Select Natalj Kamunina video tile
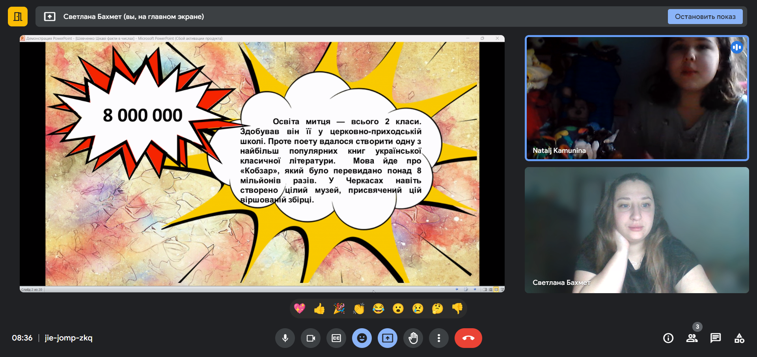Viewport: 757px width, 357px height. tap(637, 98)
